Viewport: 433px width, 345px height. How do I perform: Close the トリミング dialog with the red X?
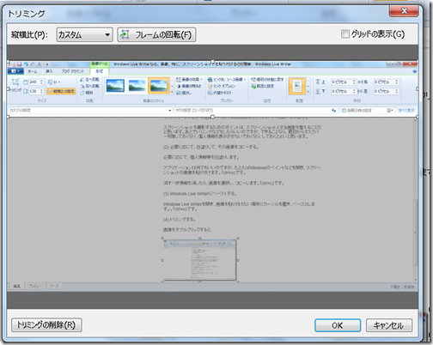404,11
